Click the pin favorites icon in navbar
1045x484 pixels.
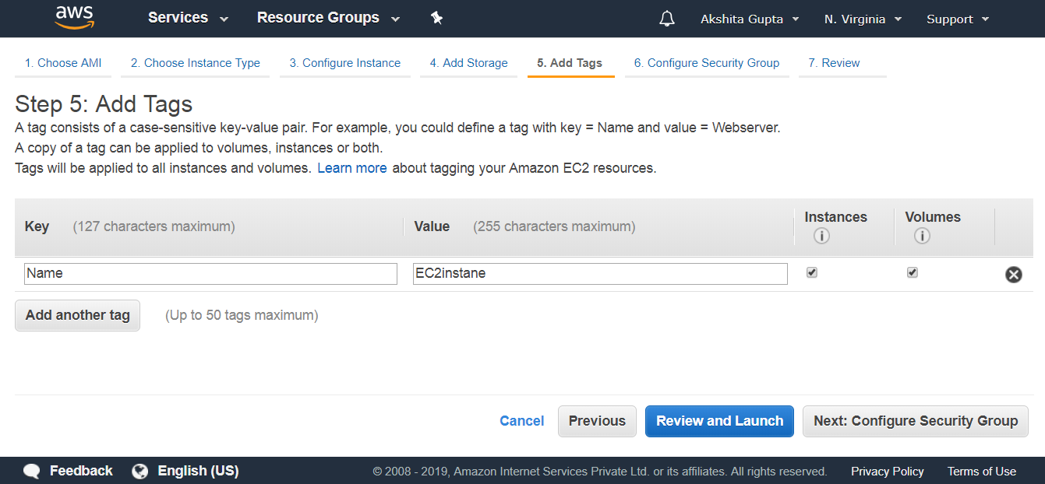pos(436,18)
